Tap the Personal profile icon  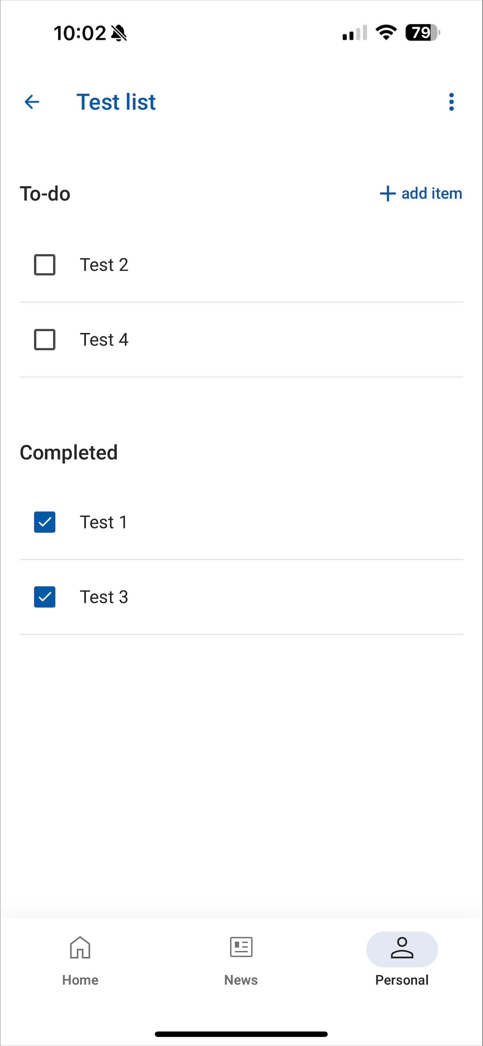[402, 948]
